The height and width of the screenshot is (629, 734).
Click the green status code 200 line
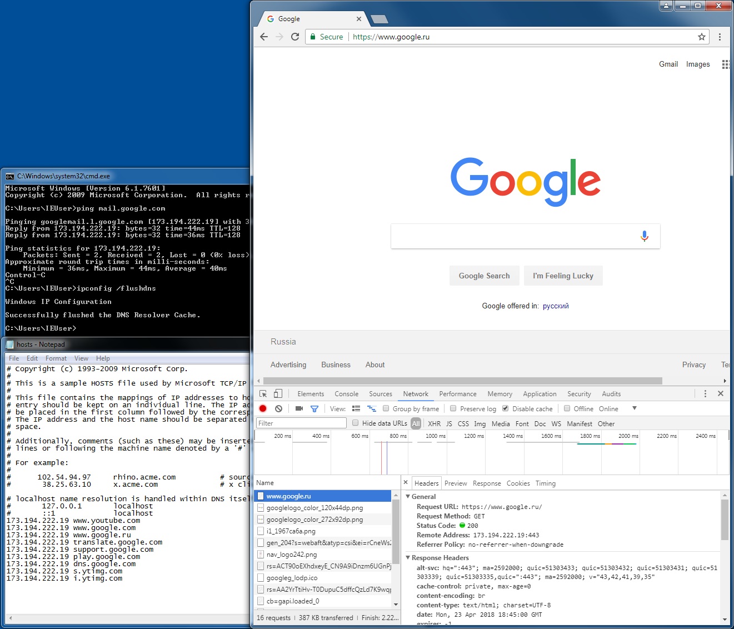[447, 526]
